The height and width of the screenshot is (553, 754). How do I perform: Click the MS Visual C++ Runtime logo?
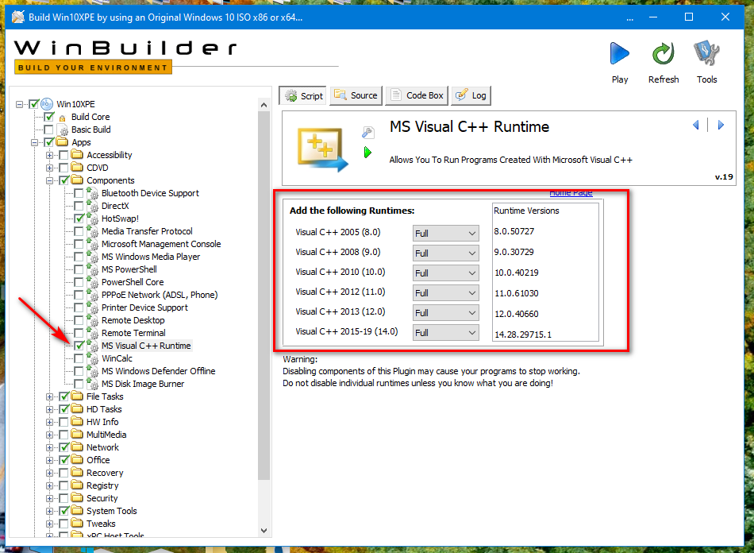[x=323, y=149]
